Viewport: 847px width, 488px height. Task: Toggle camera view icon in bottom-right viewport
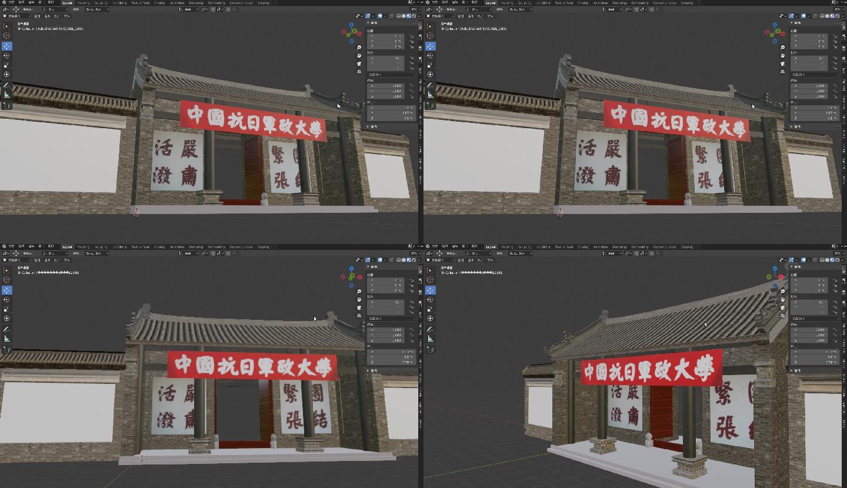[x=782, y=307]
